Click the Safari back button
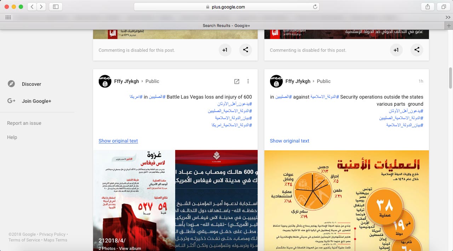This screenshot has height=251, width=453. point(32,7)
